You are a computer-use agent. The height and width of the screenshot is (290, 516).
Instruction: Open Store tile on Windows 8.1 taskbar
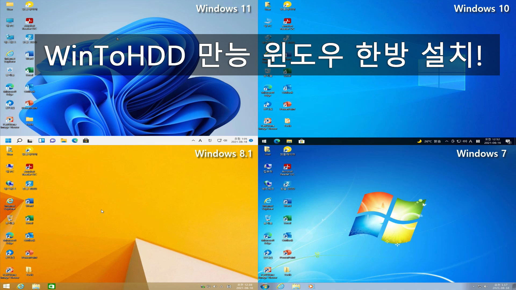[x=51, y=286]
